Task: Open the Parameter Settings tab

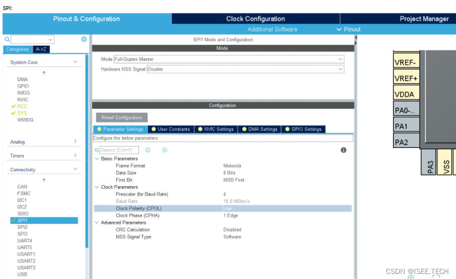Action: [120, 129]
